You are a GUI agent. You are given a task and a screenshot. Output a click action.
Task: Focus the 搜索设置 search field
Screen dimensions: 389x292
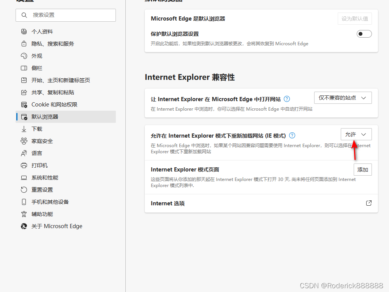pos(66,15)
